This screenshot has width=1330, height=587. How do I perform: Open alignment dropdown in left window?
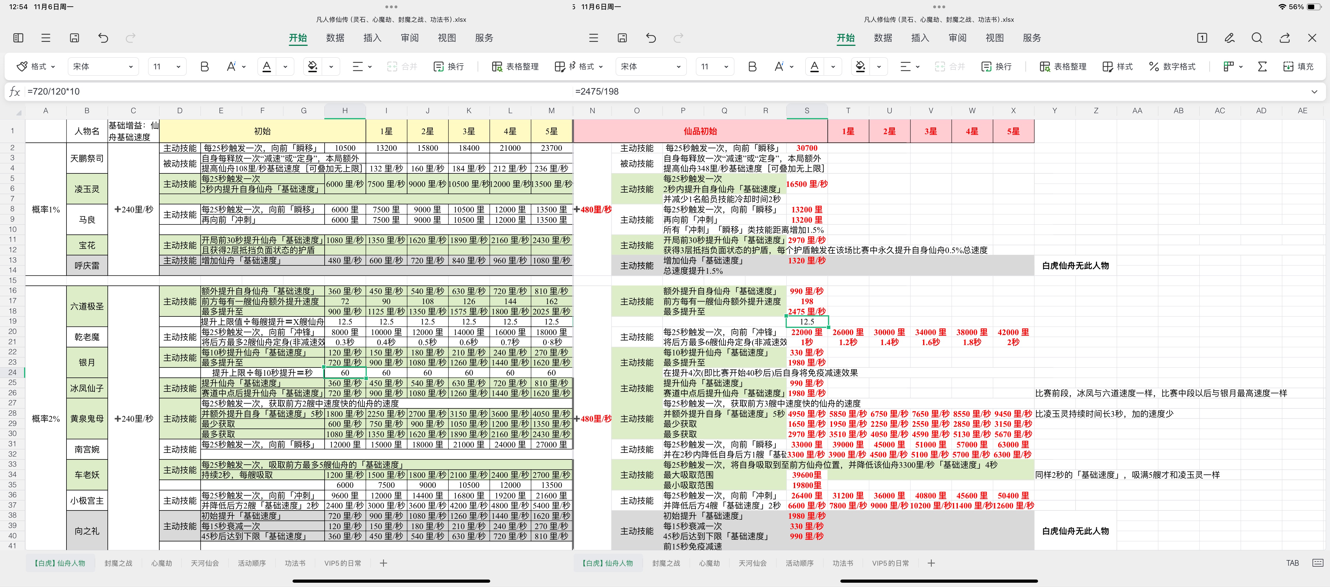[362, 66]
